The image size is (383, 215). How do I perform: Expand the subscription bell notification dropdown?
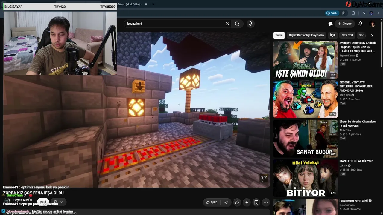click(x=61, y=202)
